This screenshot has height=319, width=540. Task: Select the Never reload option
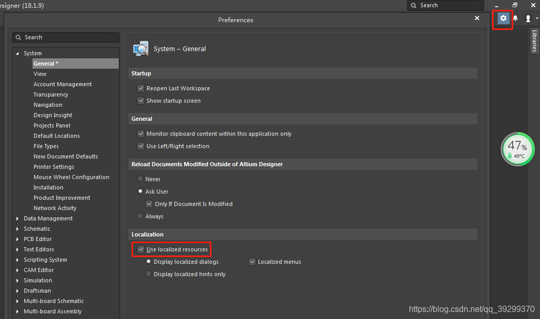coord(140,179)
